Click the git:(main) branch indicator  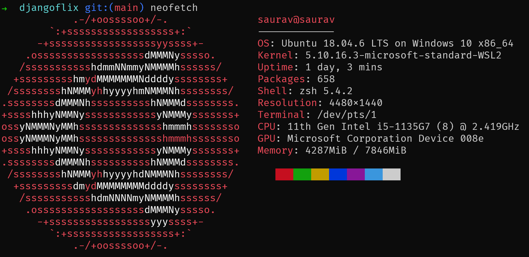tap(115, 8)
